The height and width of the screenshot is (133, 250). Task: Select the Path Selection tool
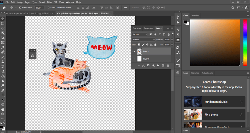click(3, 100)
